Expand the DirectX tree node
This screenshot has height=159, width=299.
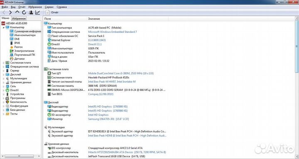(x=3, y=90)
